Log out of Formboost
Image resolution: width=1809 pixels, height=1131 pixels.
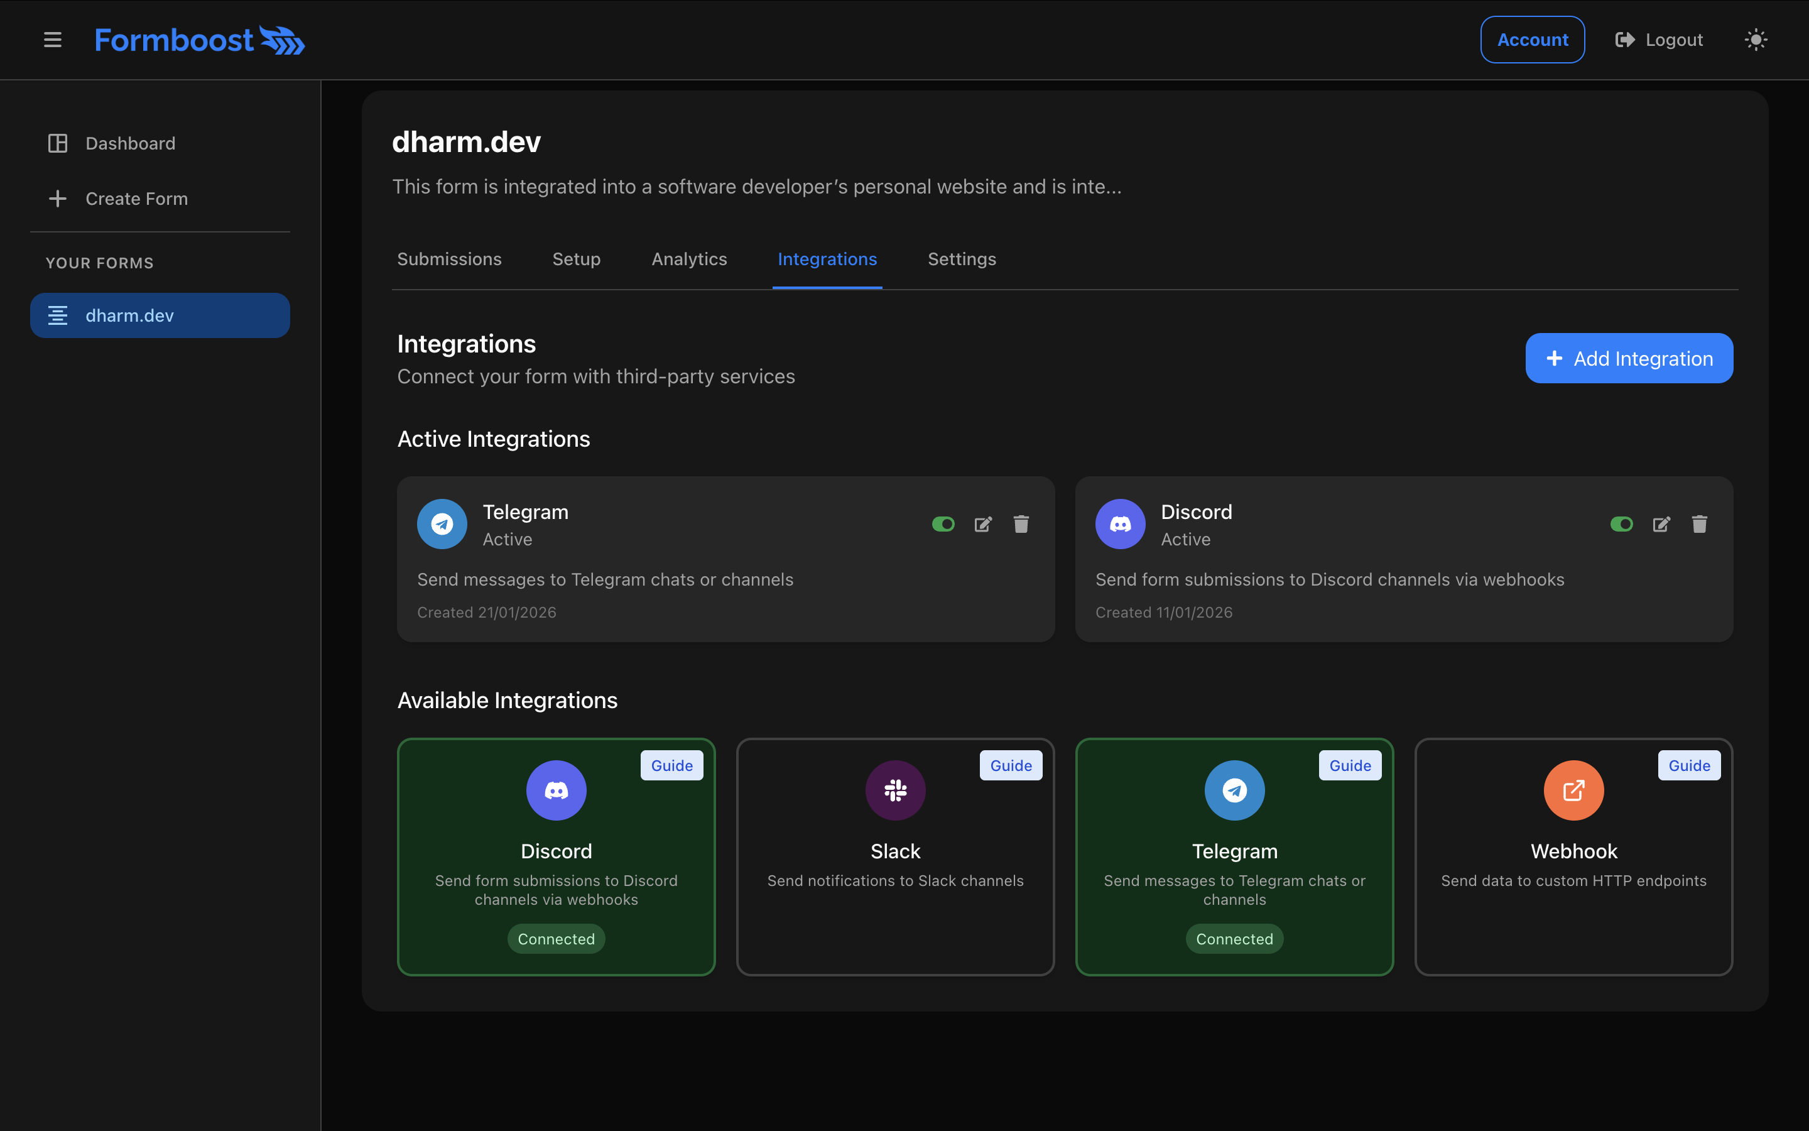coord(1659,40)
